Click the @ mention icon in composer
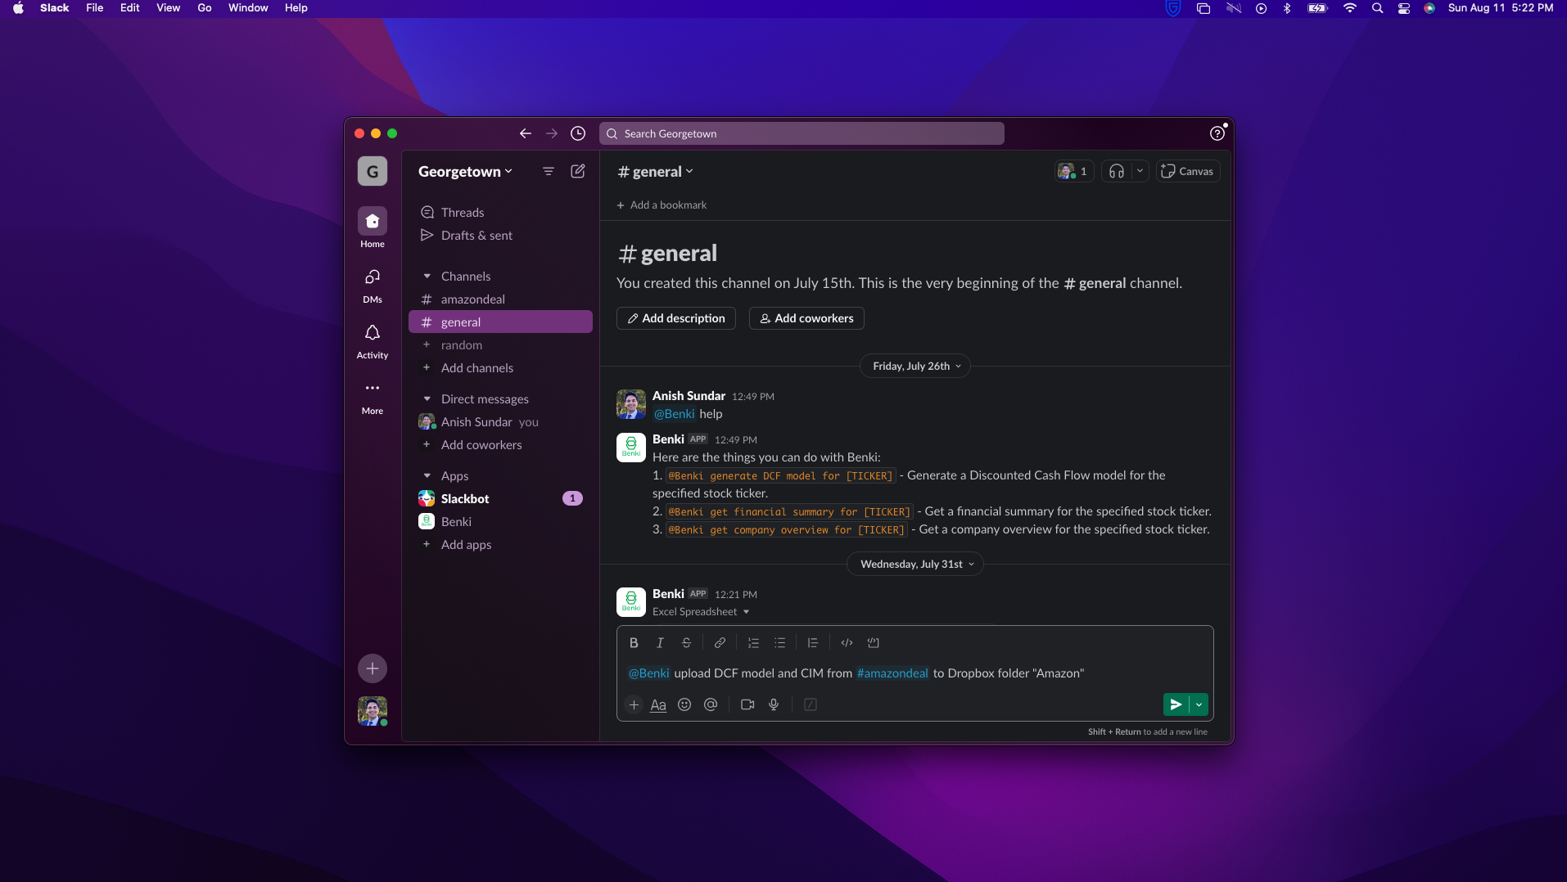 coord(711,704)
